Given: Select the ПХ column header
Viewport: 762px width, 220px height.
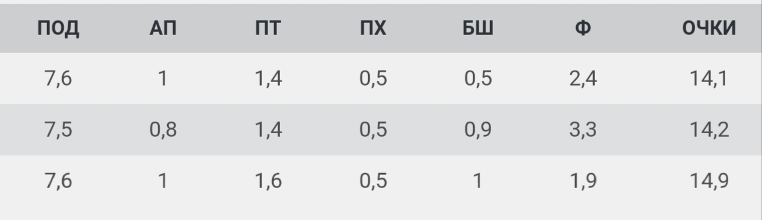Looking at the screenshot, I should click(373, 28).
